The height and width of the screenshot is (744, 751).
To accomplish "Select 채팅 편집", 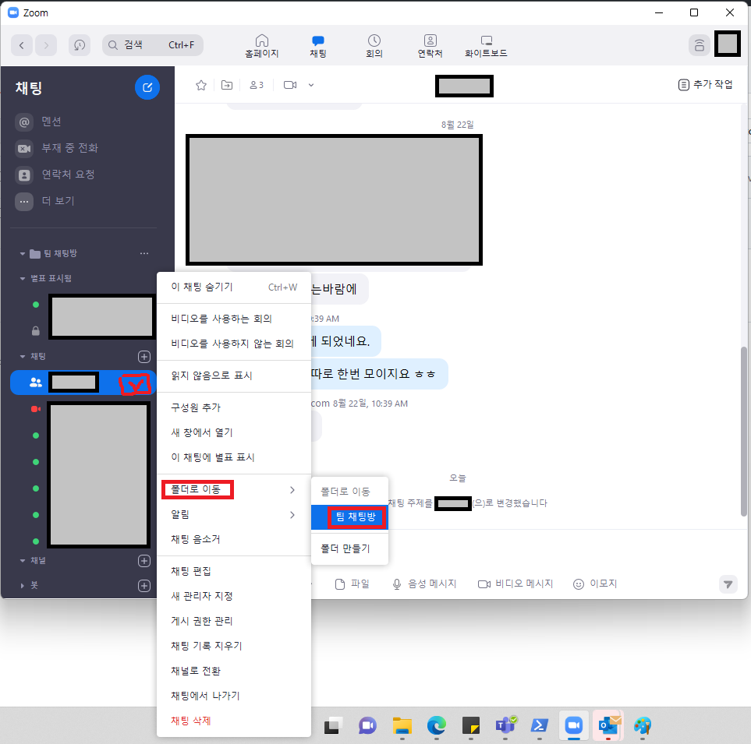I will tap(234, 571).
